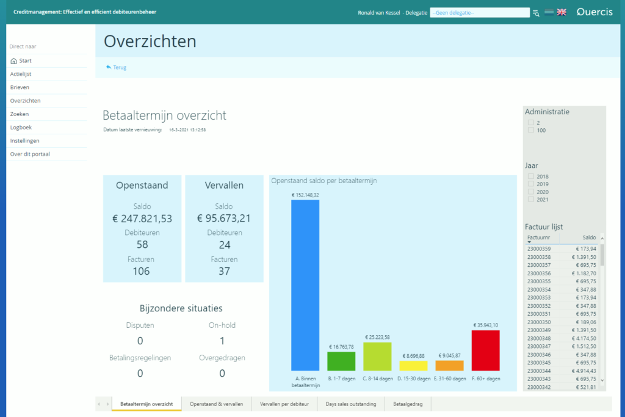Click Openstaand Facturen count 106

pyautogui.click(x=141, y=271)
